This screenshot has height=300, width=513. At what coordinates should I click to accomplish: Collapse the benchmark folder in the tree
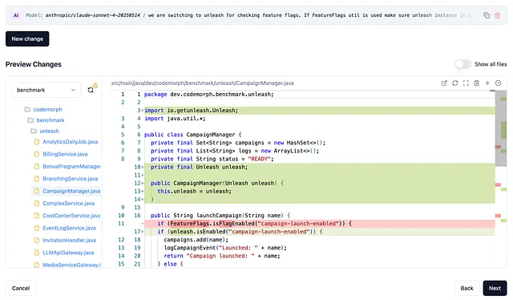point(50,120)
